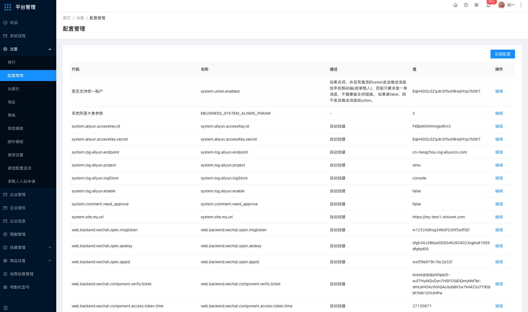This screenshot has height=312, width=528.
Task: Edit the component.access.token.time row
Action: [x=499, y=306]
